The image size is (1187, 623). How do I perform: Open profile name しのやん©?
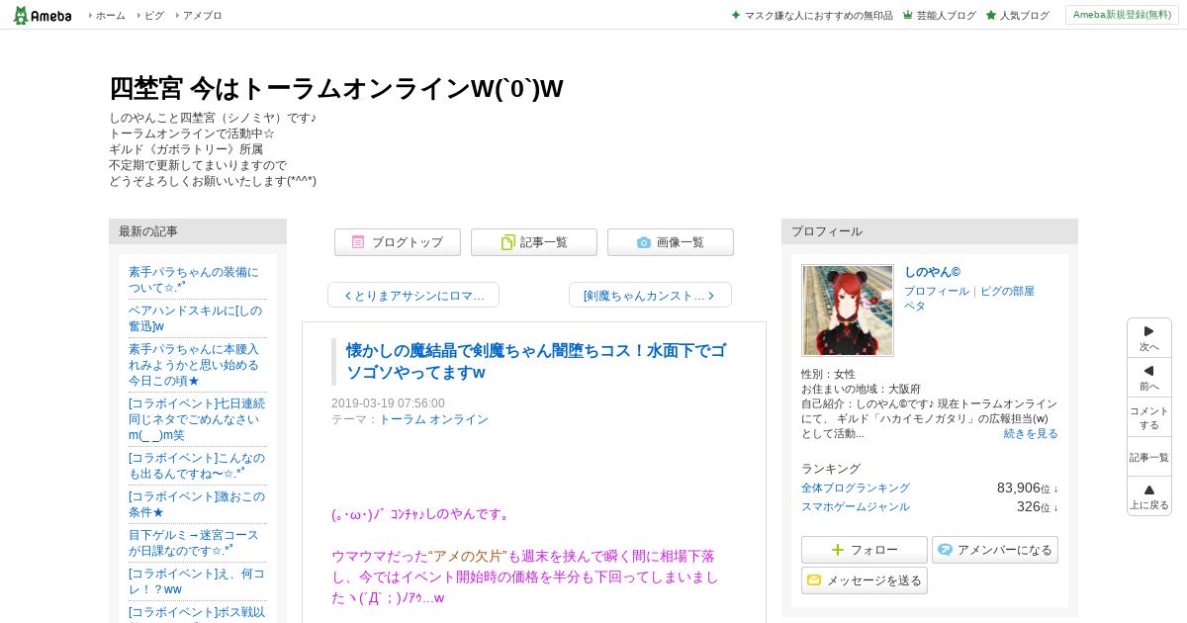932,272
